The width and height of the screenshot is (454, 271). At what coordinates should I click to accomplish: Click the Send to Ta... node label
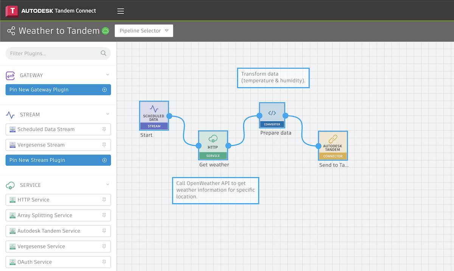pos(334,165)
